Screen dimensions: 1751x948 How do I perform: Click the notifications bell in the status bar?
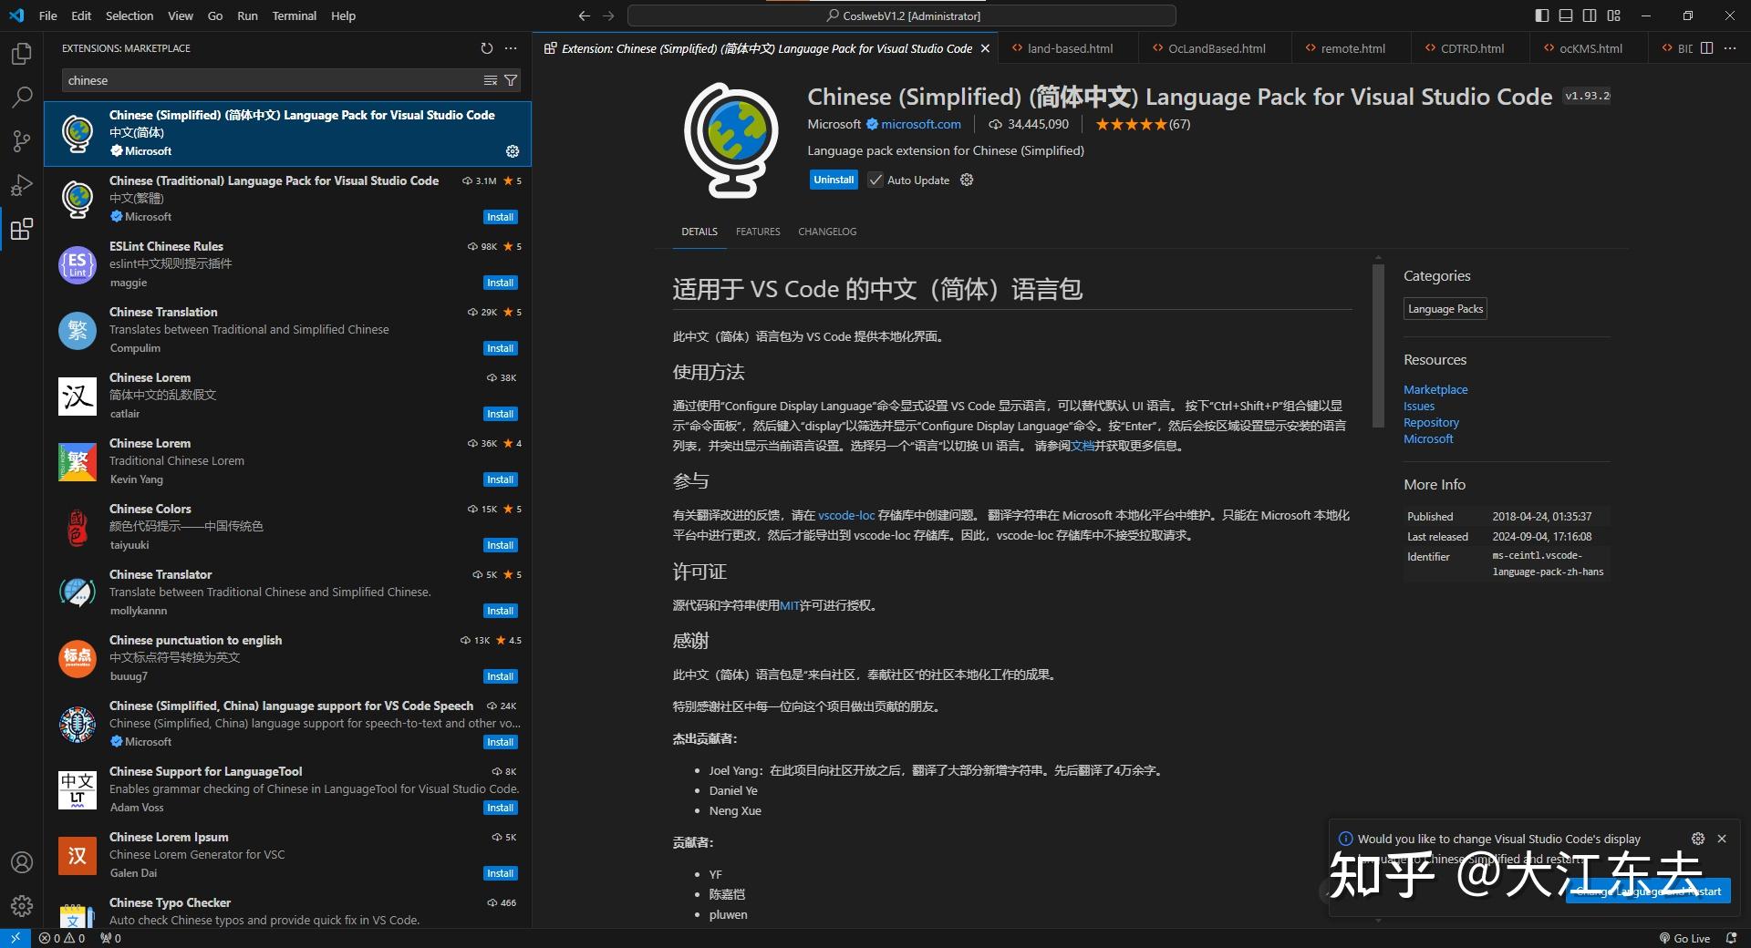[1731, 938]
